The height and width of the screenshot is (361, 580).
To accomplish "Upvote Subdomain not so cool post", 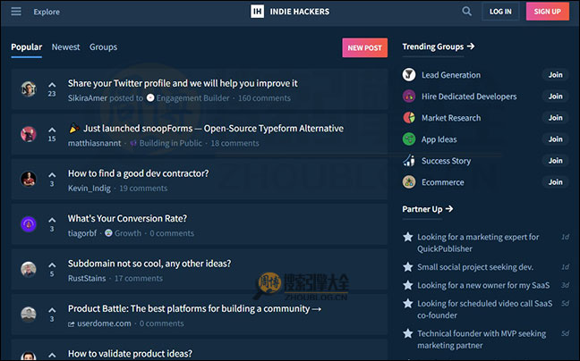I will click(x=52, y=265).
